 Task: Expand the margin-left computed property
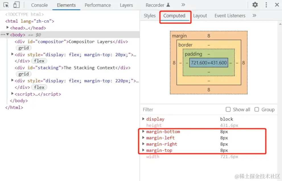tap(143, 138)
